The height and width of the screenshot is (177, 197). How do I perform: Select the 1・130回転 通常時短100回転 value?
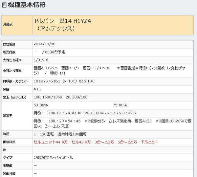(x=60, y=134)
